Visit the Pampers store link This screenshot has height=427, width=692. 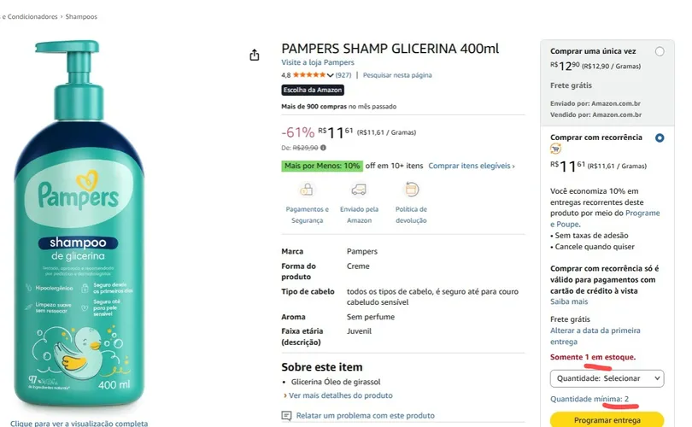(318, 62)
